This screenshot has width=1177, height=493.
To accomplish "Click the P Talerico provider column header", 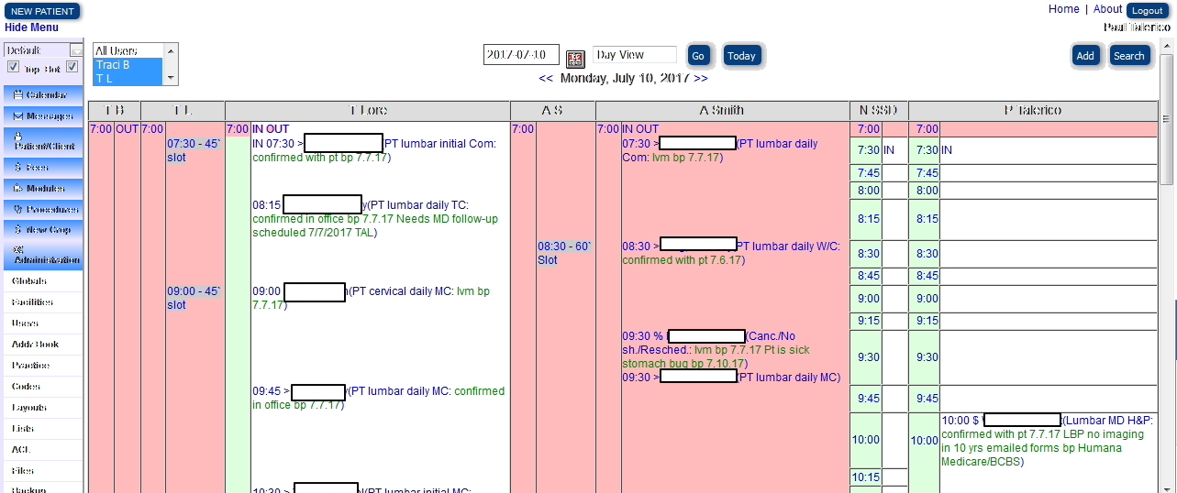I will (1033, 110).
